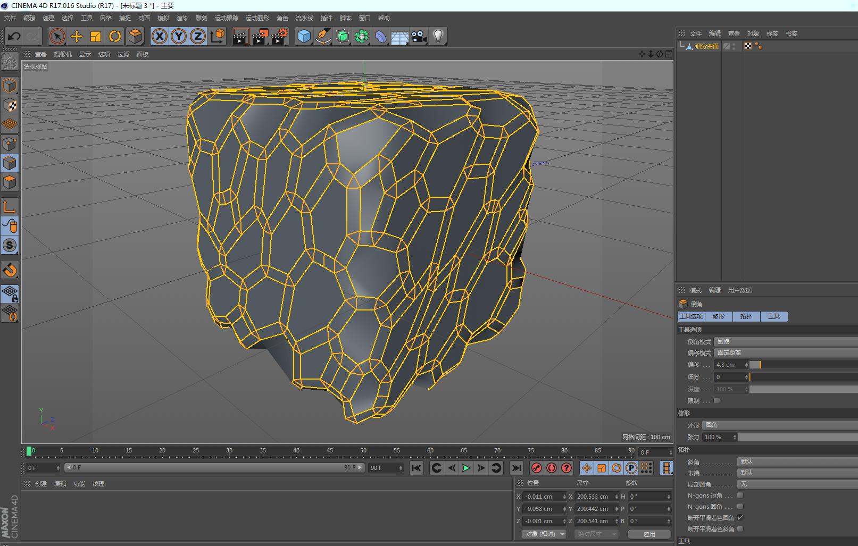Switch to the 拓扑 tab in attributes panel
Screen dimensions: 858x546
[746, 316]
